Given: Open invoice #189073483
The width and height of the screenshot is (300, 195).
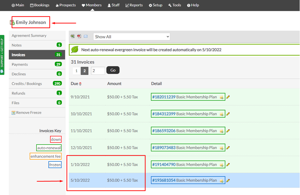Looking at the screenshot, I should coord(164,148).
